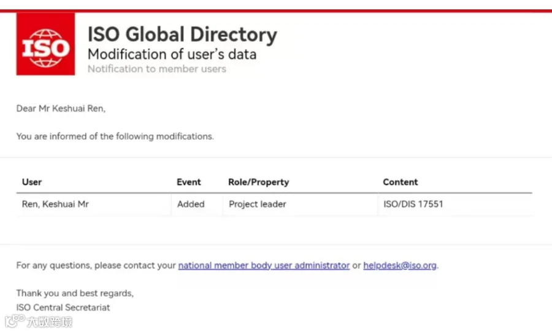Select the 'ISO/DIS 17551' content cell
The width and height of the screenshot is (552, 332).
point(456,205)
